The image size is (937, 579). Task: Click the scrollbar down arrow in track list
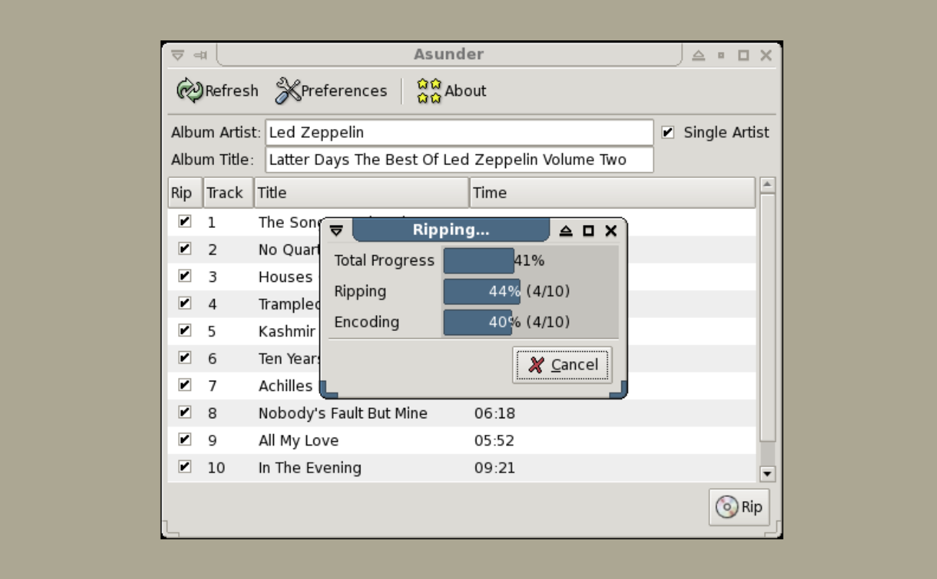(x=768, y=474)
